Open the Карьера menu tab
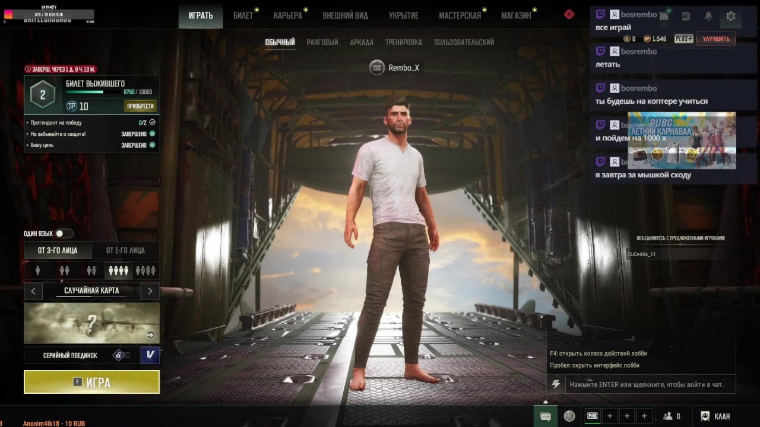Viewport: 760px width, 427px height. click(288, 15)
